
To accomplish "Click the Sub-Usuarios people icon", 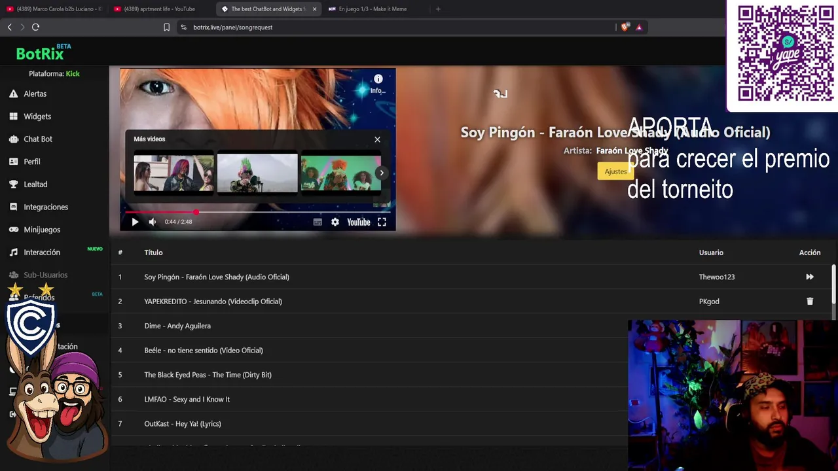I will 13,275.
